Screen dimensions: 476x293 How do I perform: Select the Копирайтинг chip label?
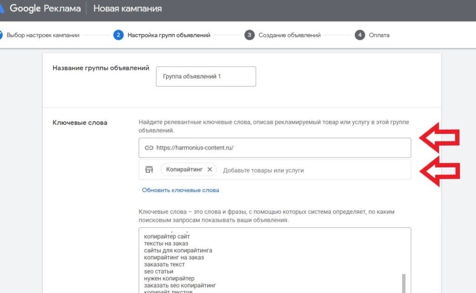coord(184,170)
